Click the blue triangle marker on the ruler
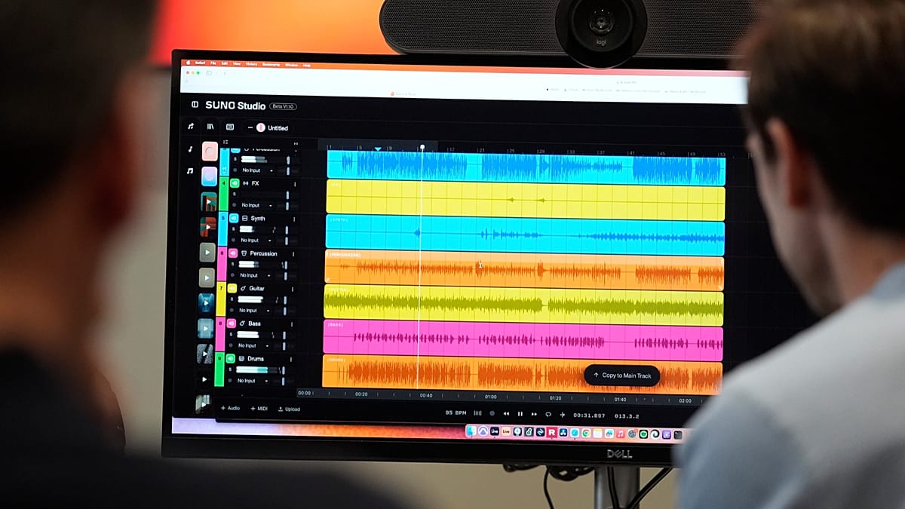This screenshot has width=905, height=509. tap(378, 149)
